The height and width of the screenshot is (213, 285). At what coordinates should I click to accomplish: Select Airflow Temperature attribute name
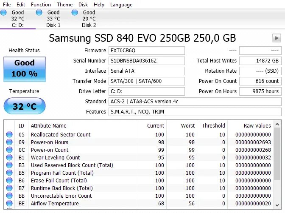coord(55,204)
